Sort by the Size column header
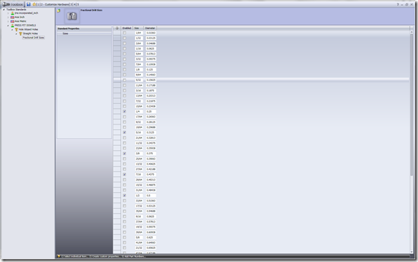418x262 pixels. 138,28
